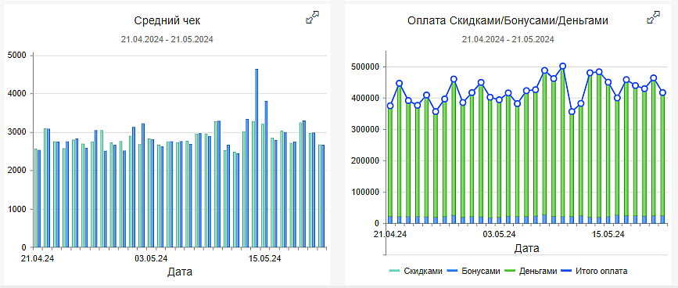
Task: Toggle the Скидками legend series
Action: [x=416, y=271]
